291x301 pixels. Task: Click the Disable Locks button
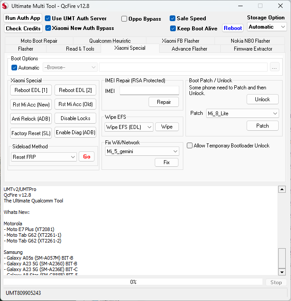tap(75, 118)
